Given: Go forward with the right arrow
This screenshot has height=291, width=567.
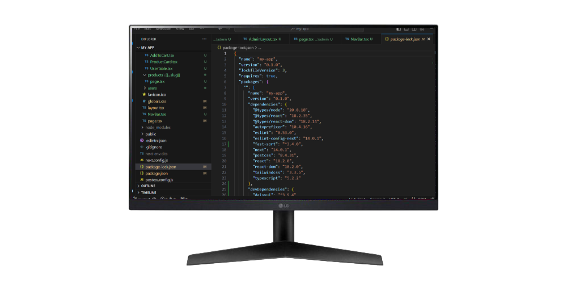Looking at the screenshot, I should [x=228, y=28].
